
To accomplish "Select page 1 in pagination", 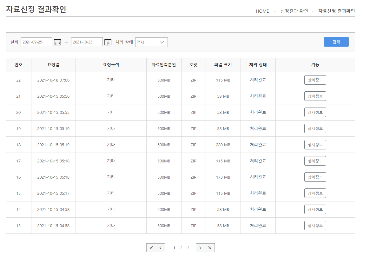I will [x=174, y=248].
